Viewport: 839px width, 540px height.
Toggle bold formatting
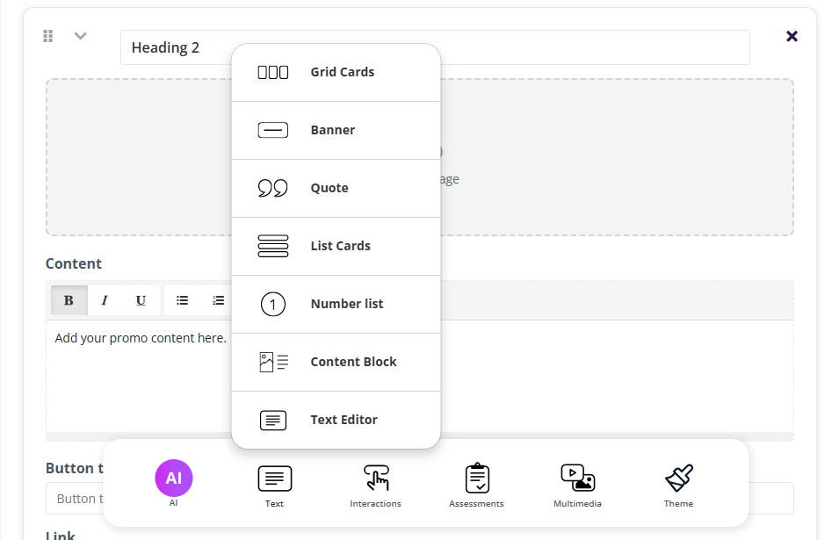pos(69,300)
